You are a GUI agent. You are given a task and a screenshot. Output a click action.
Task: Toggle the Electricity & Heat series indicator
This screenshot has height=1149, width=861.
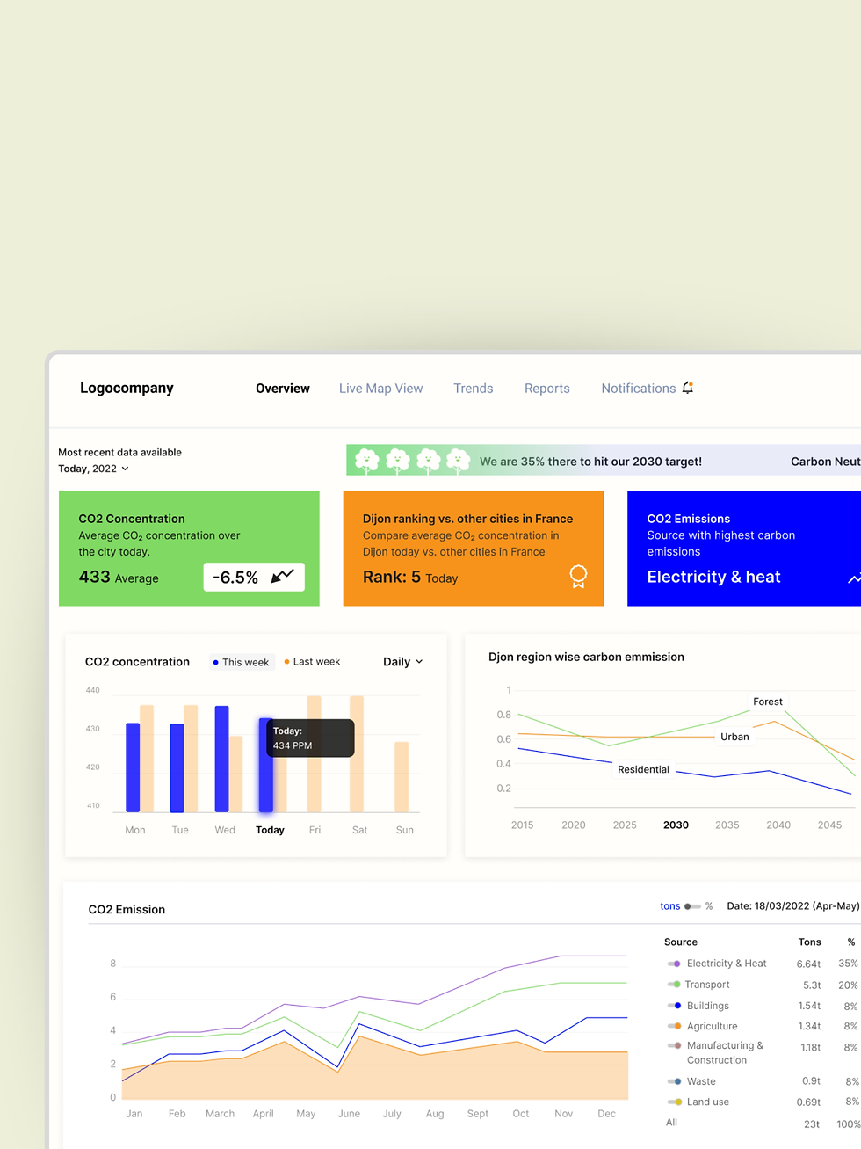674,964
